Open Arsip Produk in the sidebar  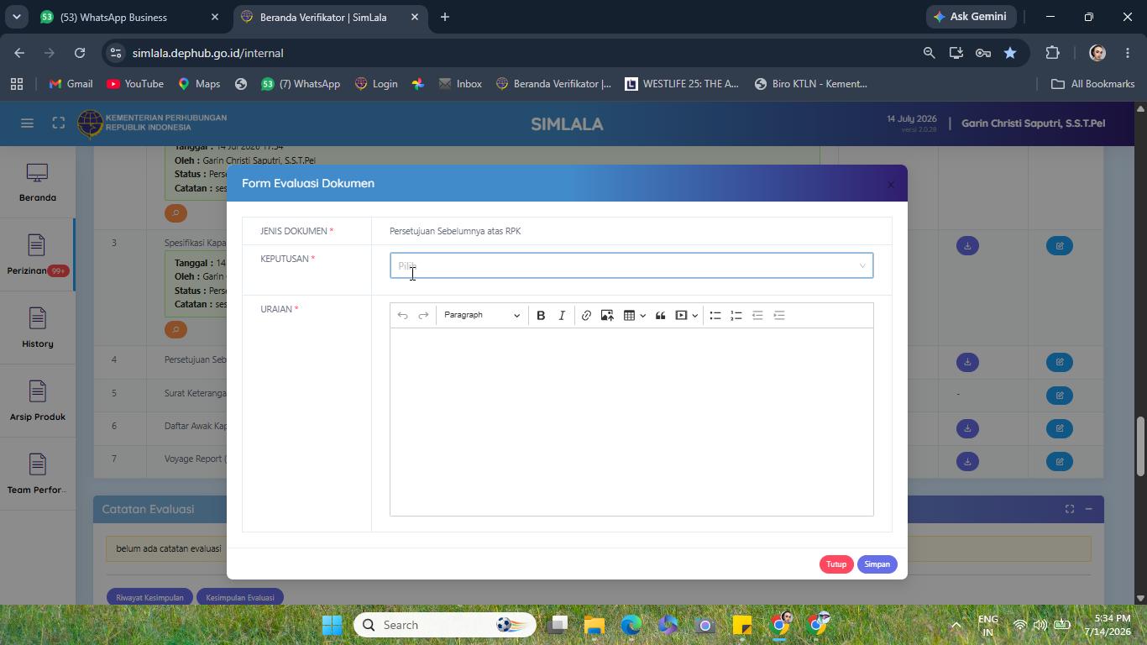point(38,402)
